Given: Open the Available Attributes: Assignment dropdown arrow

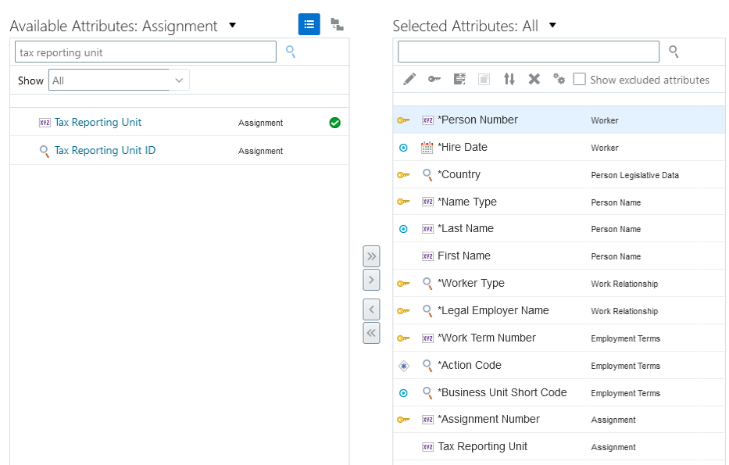Looking at the screenshot, I should (232, 25).
